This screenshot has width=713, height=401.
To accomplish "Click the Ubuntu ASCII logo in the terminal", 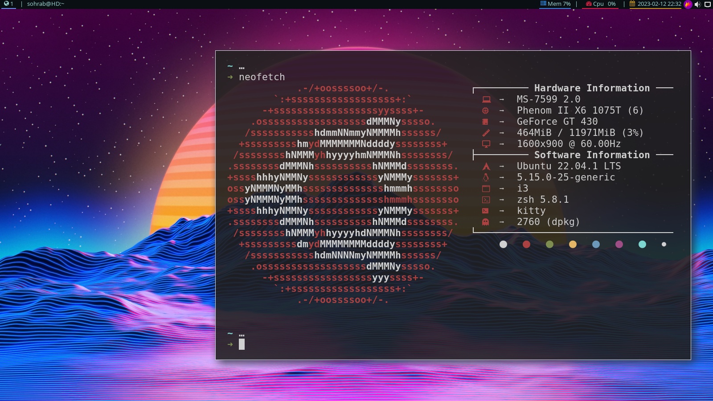I will [x=343, y=194].
